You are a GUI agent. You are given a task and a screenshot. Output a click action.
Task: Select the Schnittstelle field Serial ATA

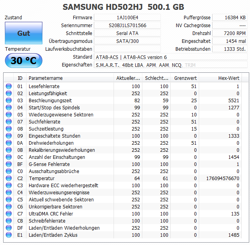127,33
